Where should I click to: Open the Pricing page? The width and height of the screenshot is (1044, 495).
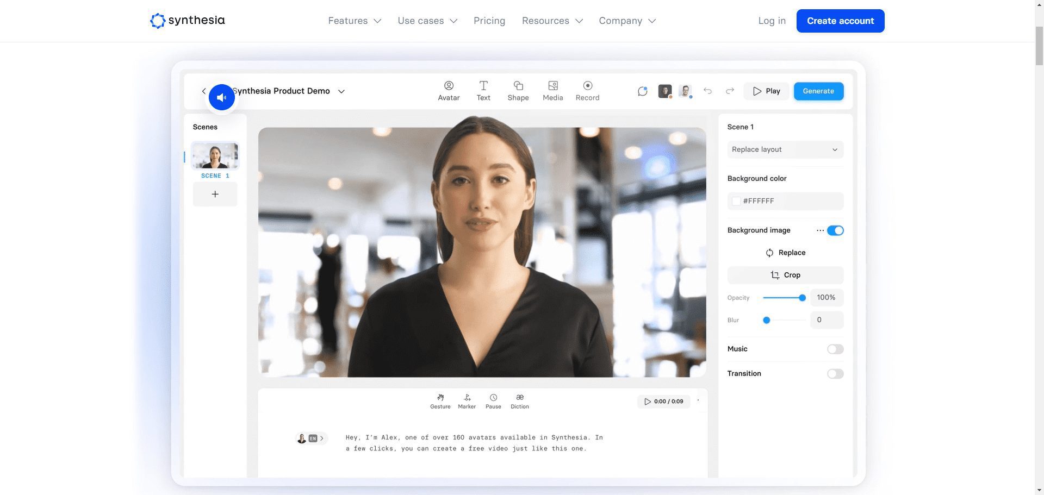[x=489, y=21]
